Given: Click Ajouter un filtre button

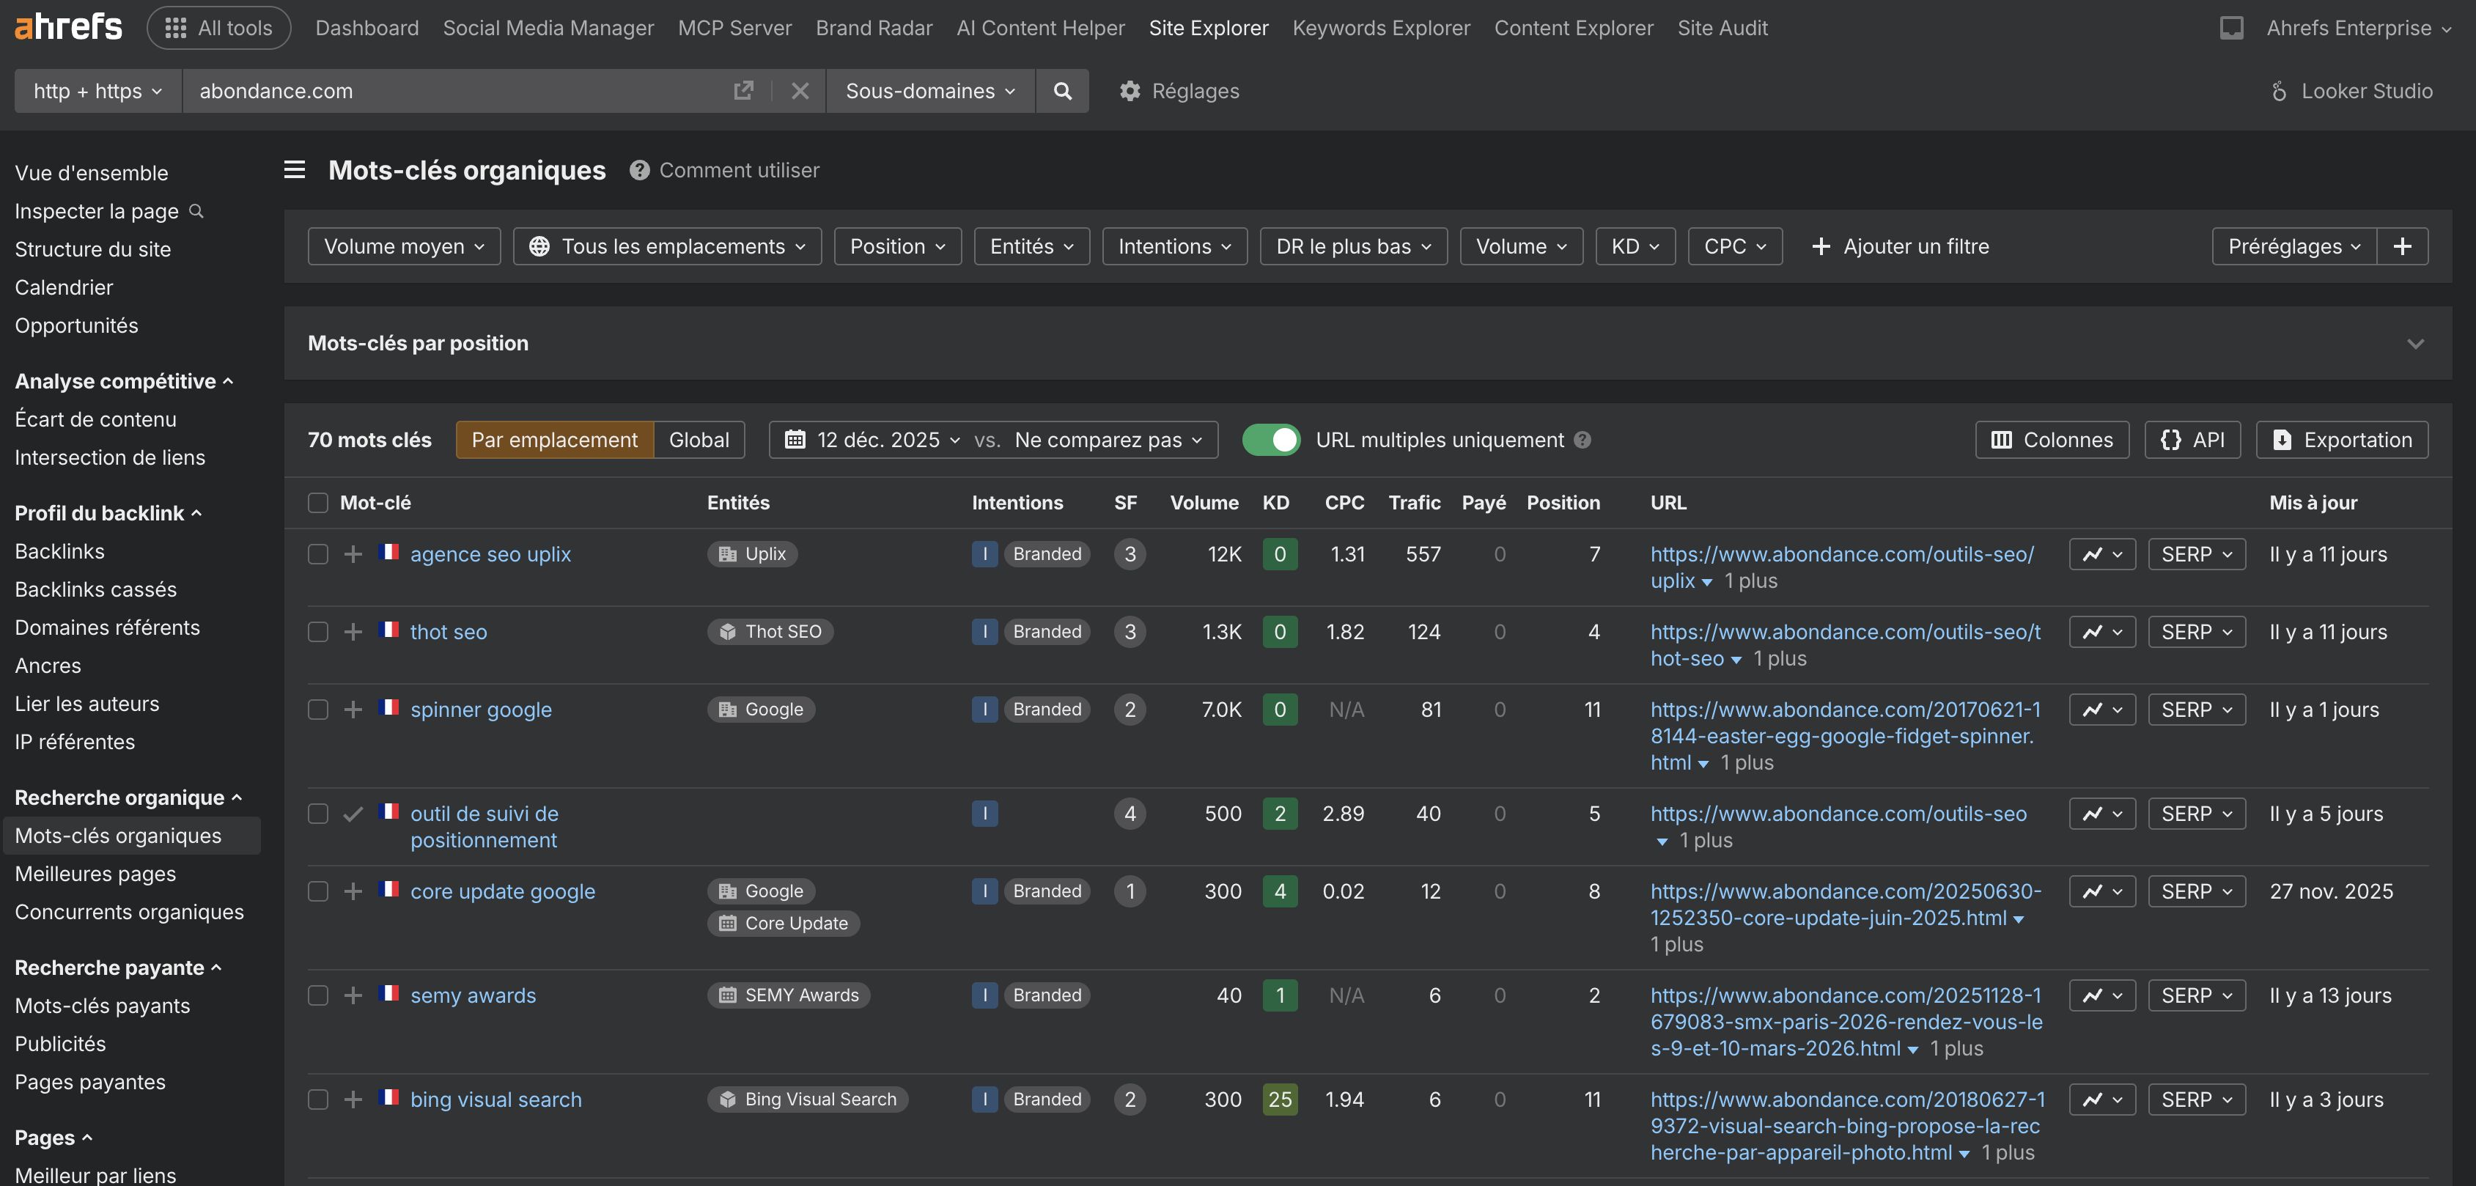Looking at the screenshot, I should tap(1898, 246).
